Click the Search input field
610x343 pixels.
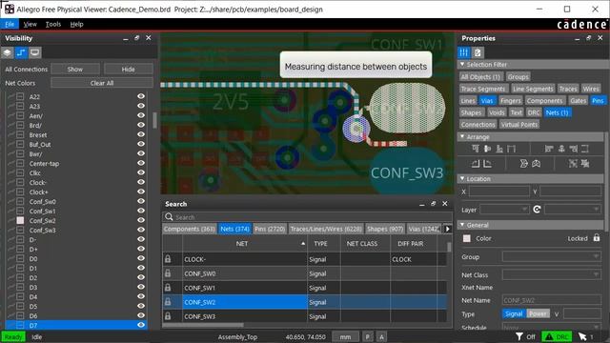307,217
